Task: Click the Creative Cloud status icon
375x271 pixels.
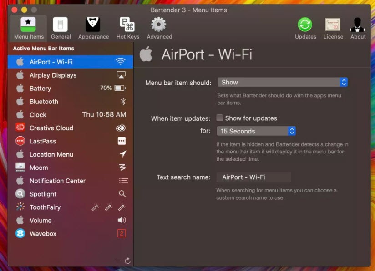Action: [x=121, y=128]
